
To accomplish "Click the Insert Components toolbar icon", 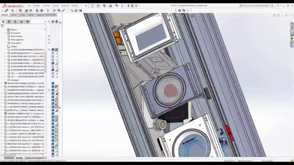I will [x=6, y=11].
